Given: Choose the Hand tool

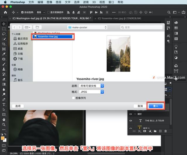Looking at the screenshot, I should click(x=4, y=119).
